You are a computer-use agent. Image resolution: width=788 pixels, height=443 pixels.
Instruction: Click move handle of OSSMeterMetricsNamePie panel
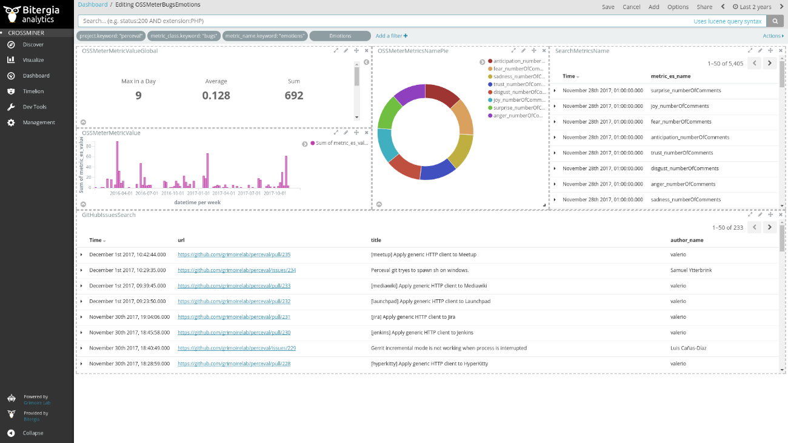[534, 50]
